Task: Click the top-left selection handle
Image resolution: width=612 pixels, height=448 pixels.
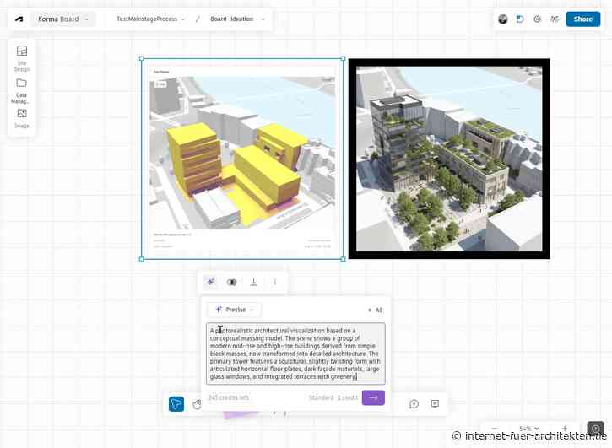Action: tap(142, 58)
